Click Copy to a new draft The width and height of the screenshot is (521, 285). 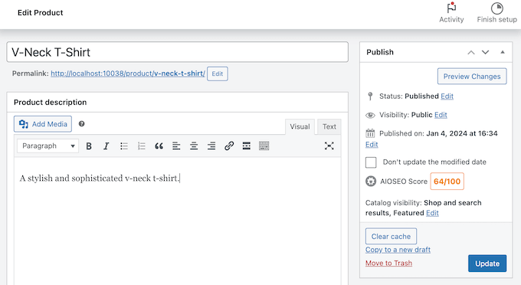coord(398,250)
